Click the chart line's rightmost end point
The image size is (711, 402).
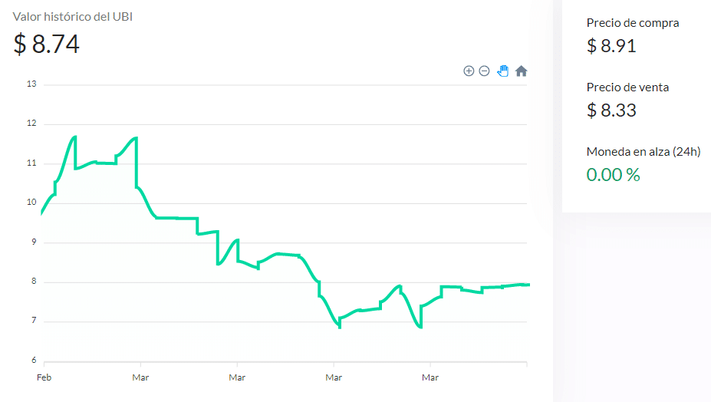(x=528, y=285)
